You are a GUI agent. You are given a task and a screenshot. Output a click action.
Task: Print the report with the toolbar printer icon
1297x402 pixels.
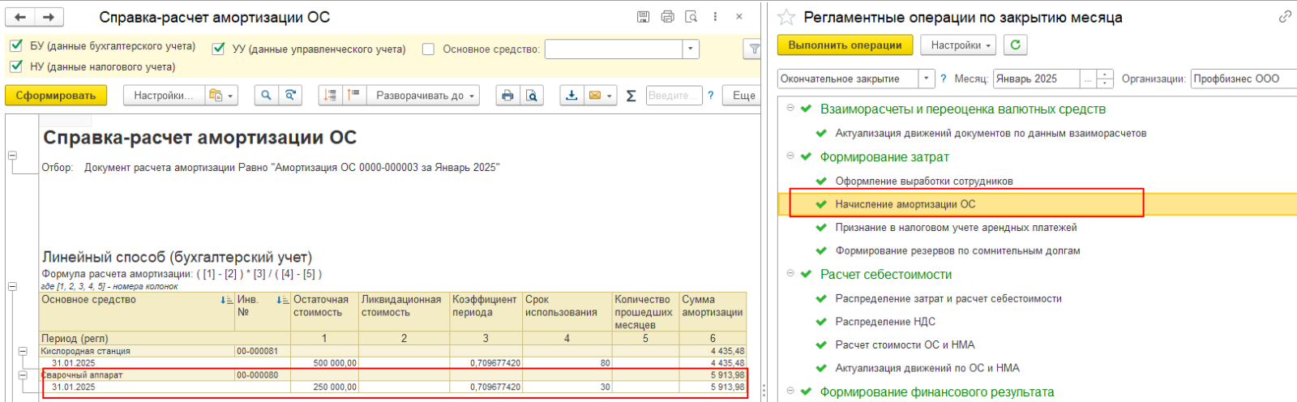[x=507, y=96]
